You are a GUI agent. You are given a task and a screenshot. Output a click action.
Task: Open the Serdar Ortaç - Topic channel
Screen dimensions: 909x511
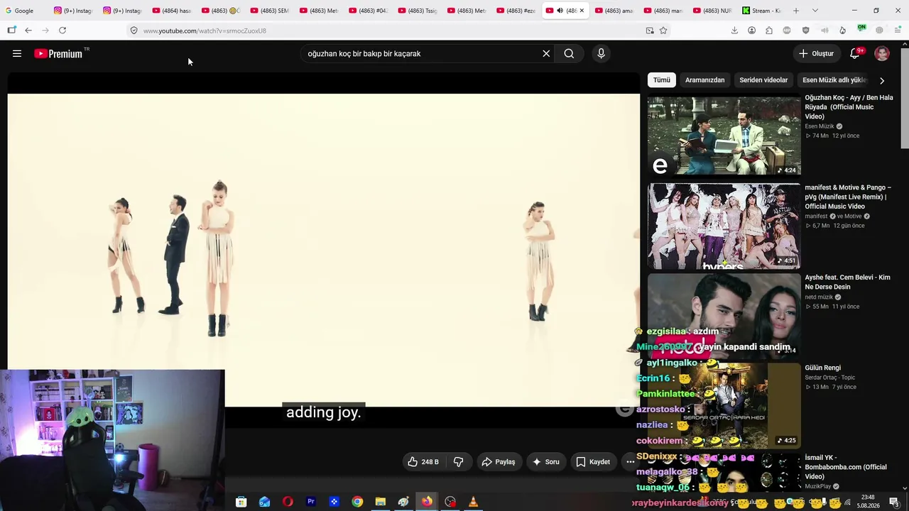[830, 378]
